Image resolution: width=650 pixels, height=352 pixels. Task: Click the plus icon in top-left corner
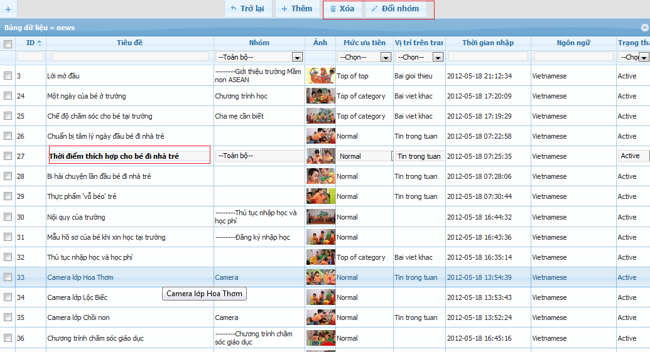pyautogui.click(x=8, y=9)
